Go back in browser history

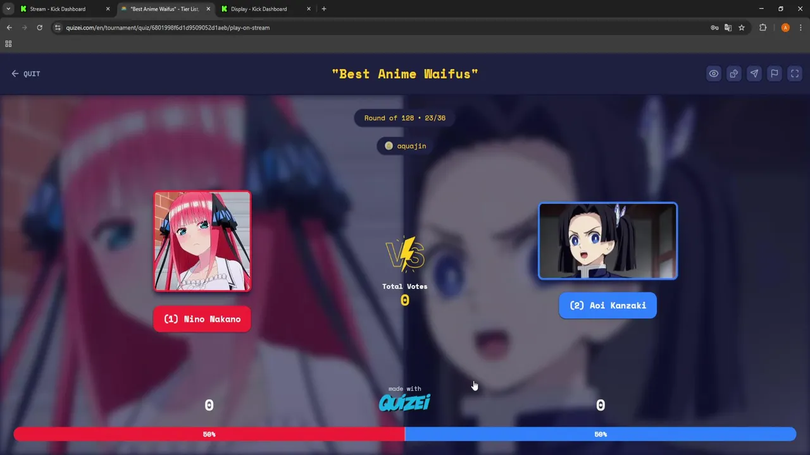(x=9, y=28)
